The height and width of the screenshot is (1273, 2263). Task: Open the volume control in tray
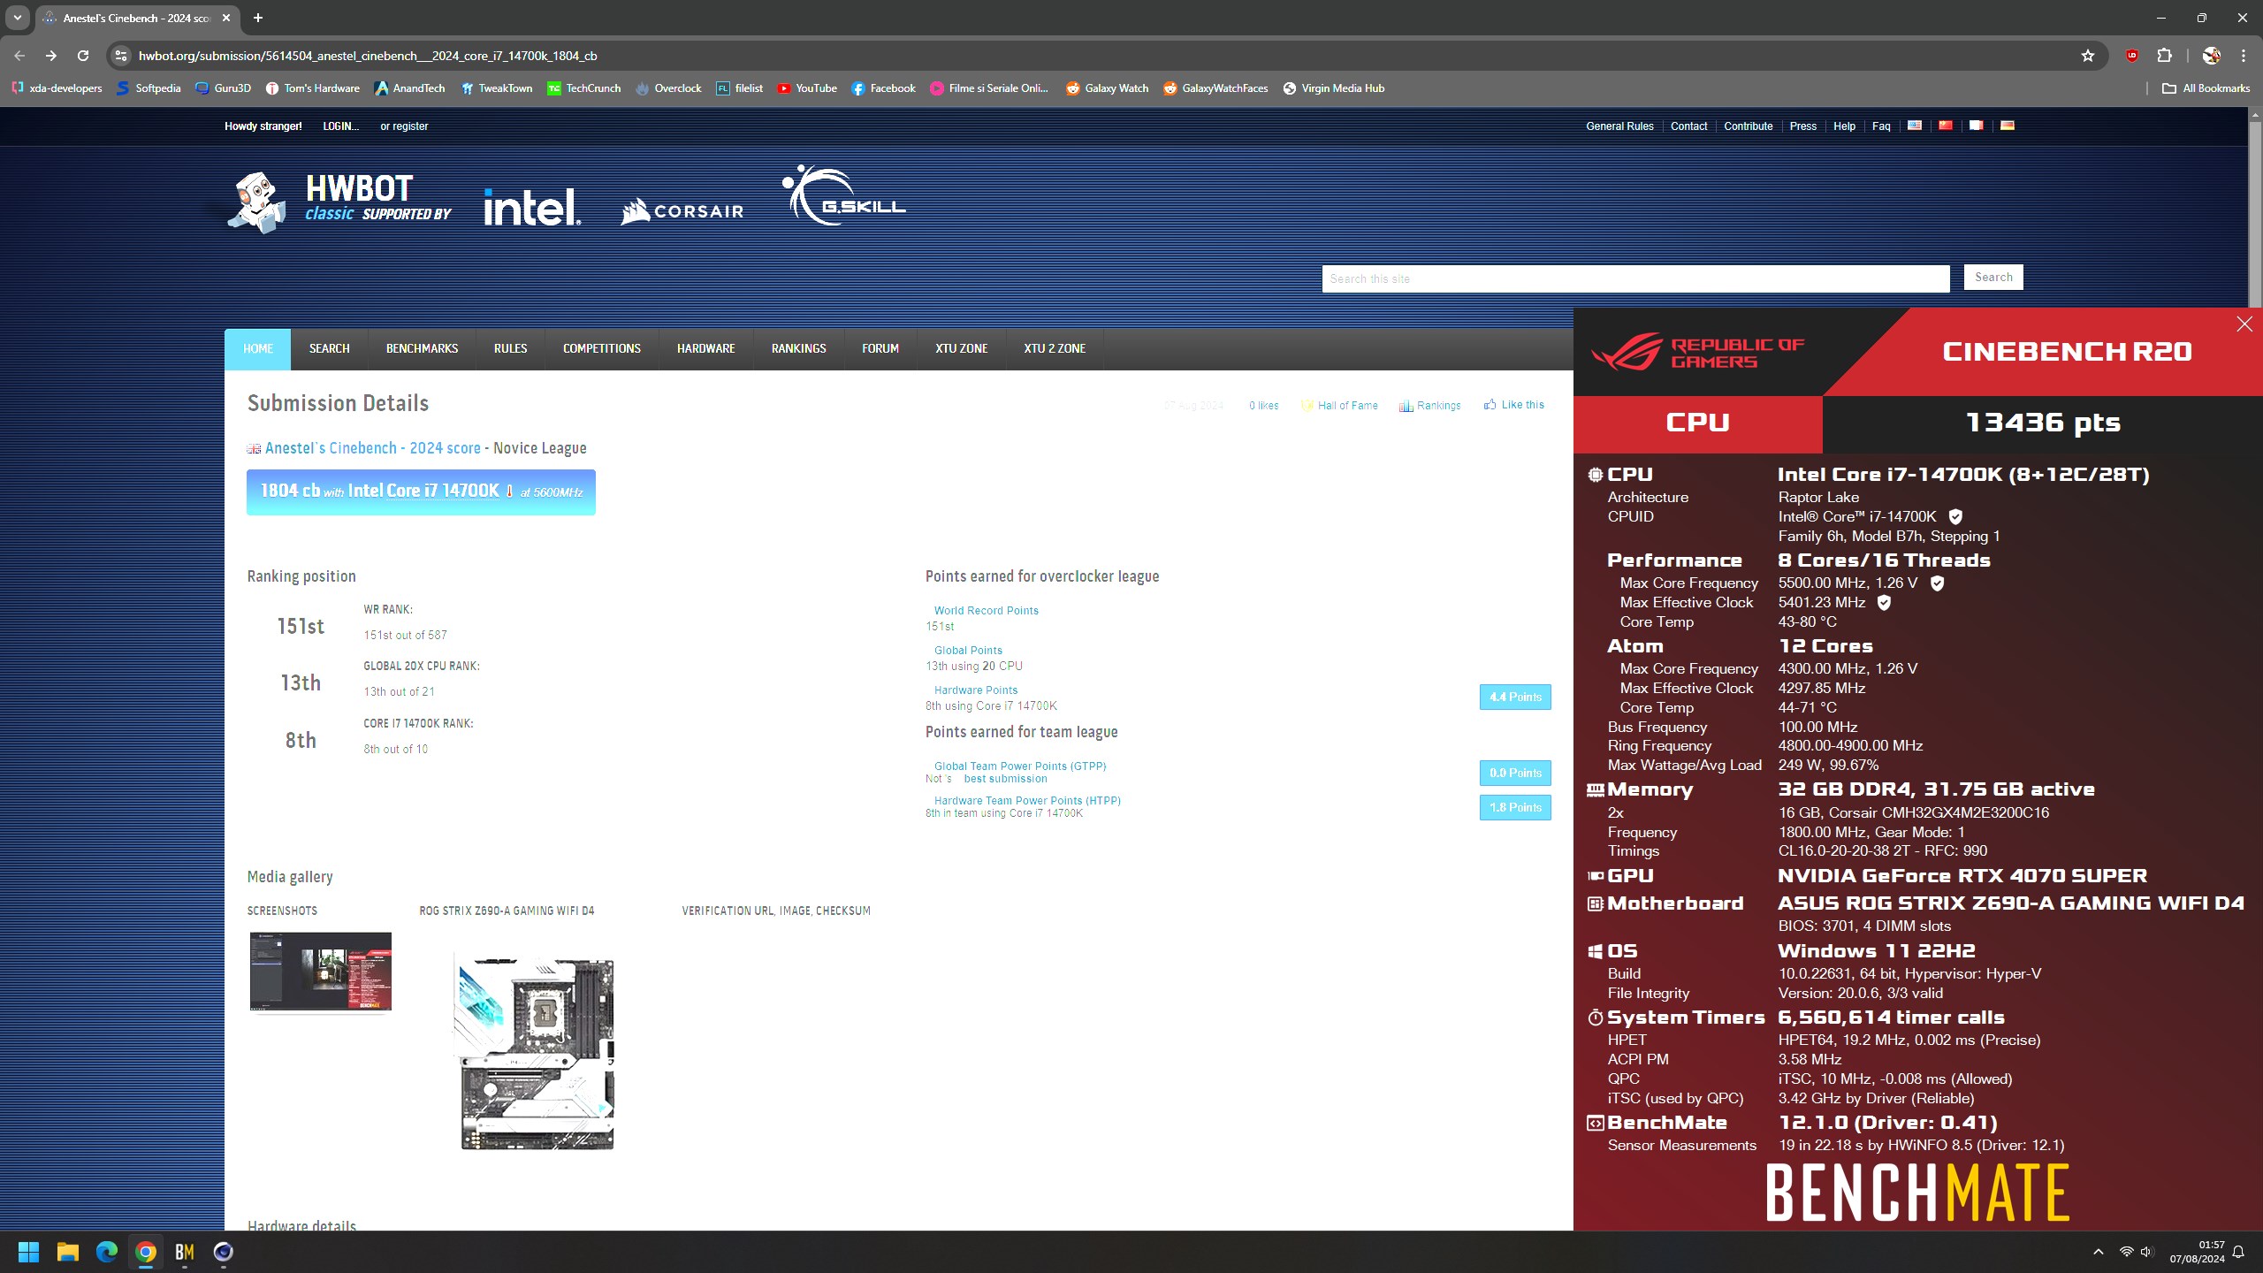click(x=2147, y=1252)
